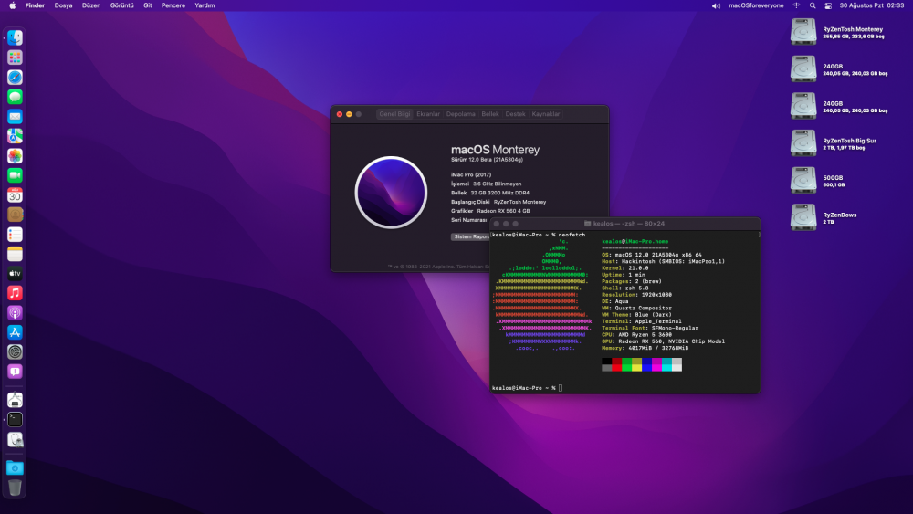The width and height of the screenshot is (913, 514).
Task: Click the Terminal window title bar
Action: pos(625,224)
